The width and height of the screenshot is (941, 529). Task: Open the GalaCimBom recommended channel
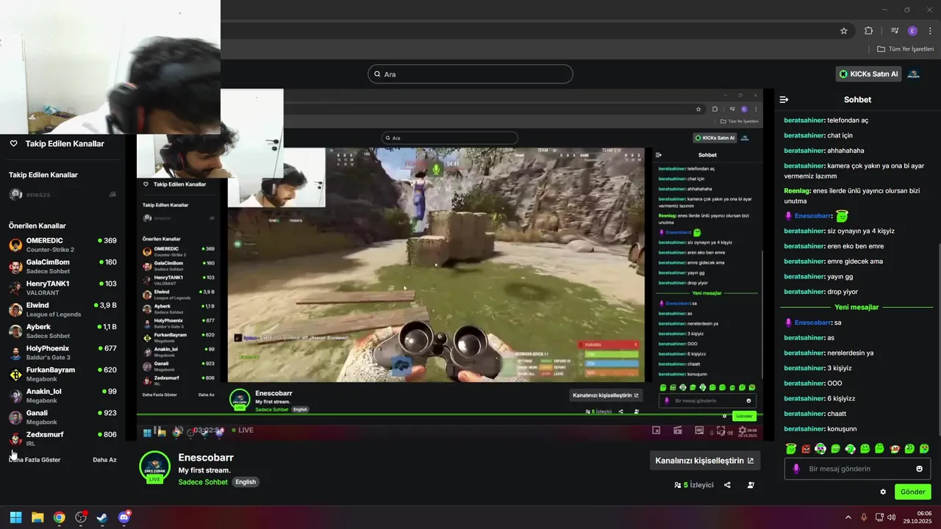[62, 266]
